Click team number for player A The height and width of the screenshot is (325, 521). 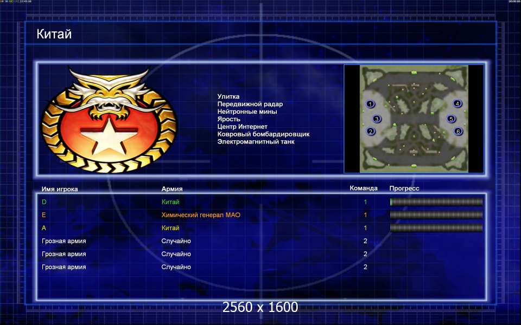365,228
